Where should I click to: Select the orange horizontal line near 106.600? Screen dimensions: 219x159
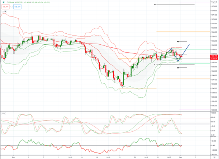point(183,31)
